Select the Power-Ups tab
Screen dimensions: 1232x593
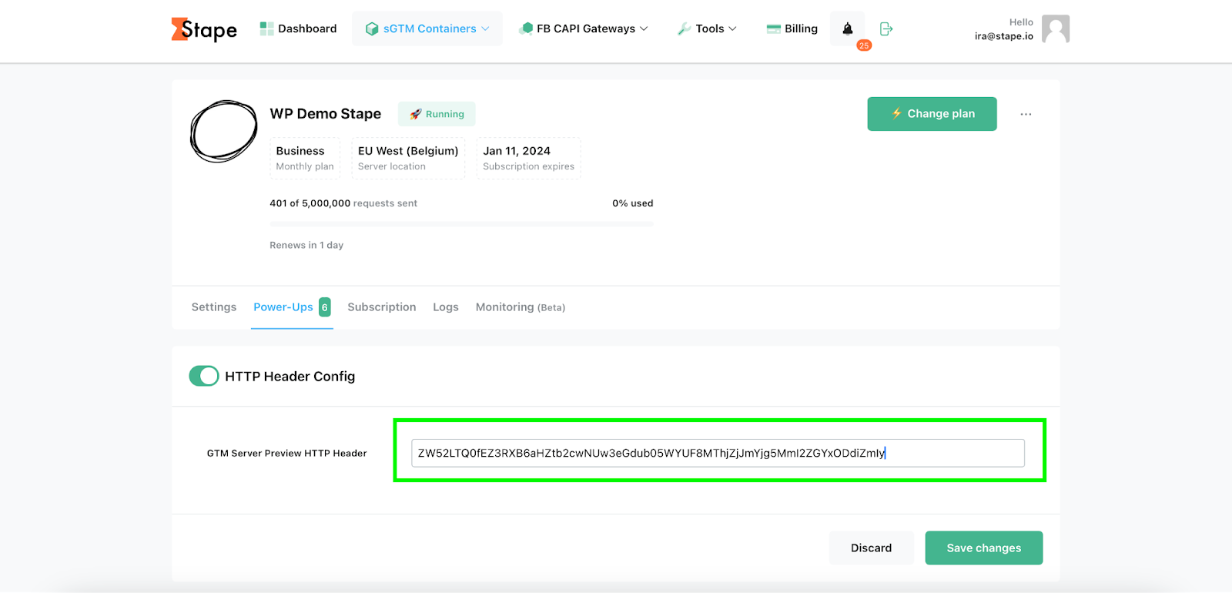click(292, 307)
